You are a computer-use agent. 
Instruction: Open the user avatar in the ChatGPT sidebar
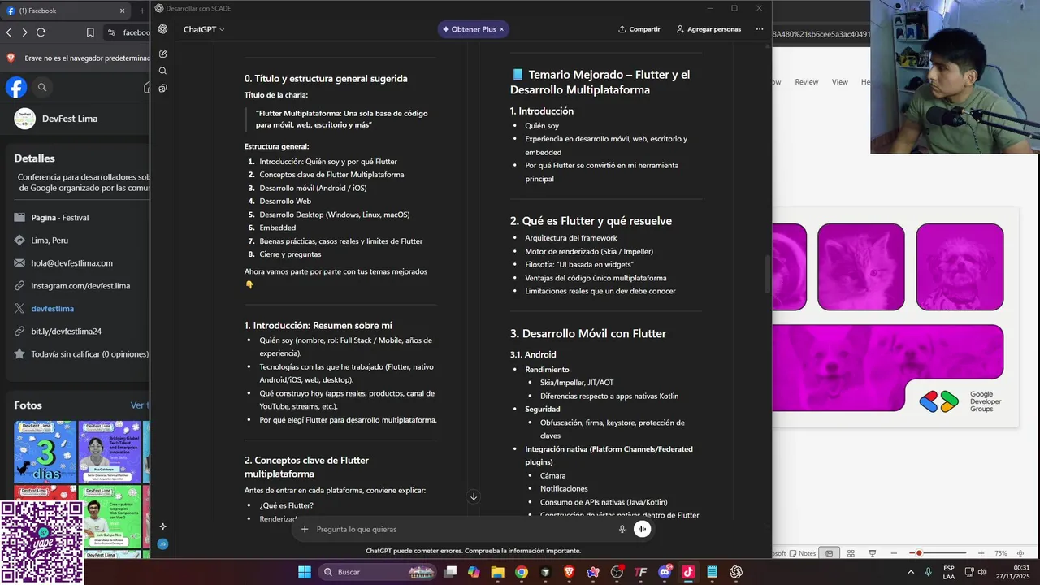(x=163, y=544)
